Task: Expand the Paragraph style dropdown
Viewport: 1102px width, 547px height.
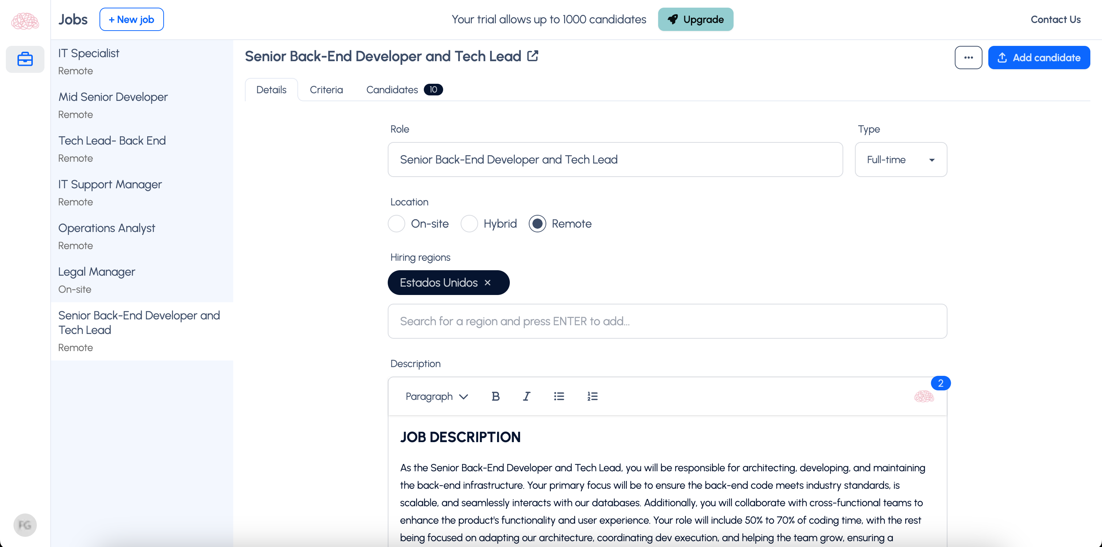Action: pyautogui.click(x=436, y=397)
